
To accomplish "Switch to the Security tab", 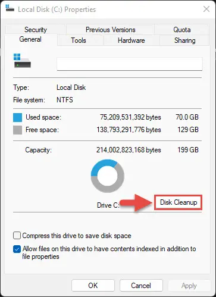I will pos(36,30).
